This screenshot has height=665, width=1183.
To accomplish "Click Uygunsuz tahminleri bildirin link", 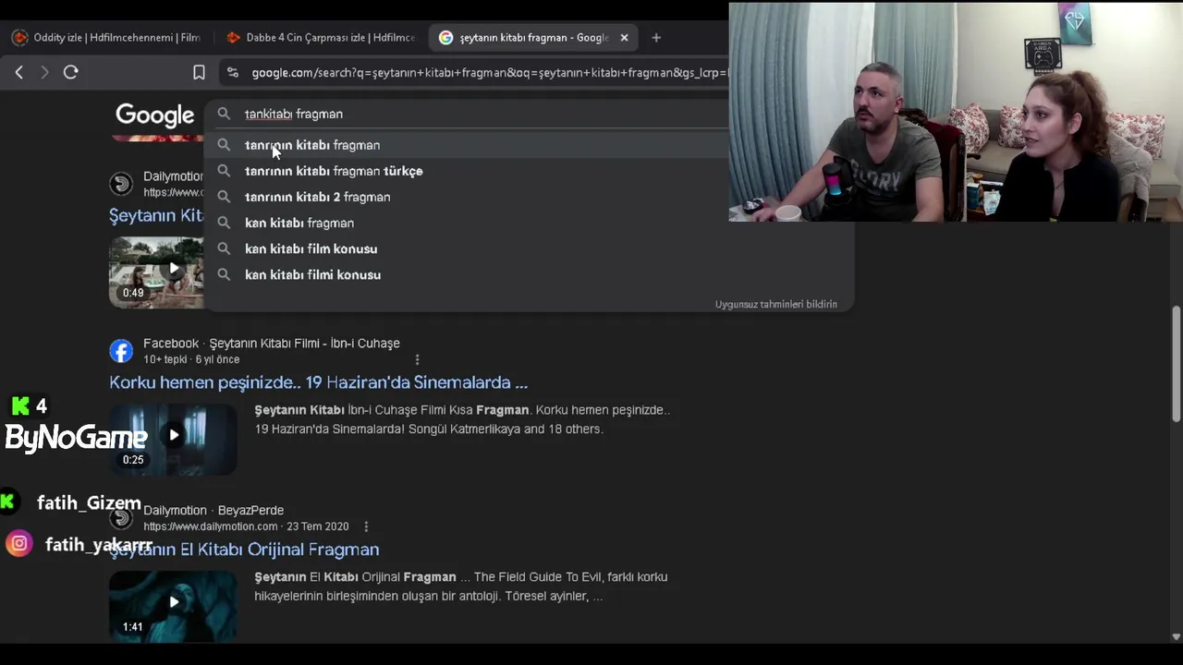I will coord(775,304).
